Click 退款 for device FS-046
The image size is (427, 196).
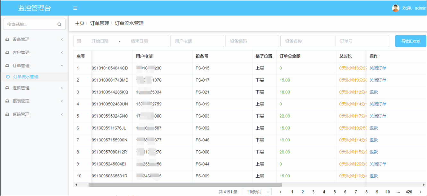(x=374, y=140)
